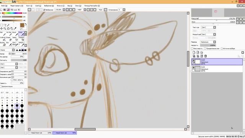
Task: Select the rectangular selection tool
Action: (x=2, y=25)
